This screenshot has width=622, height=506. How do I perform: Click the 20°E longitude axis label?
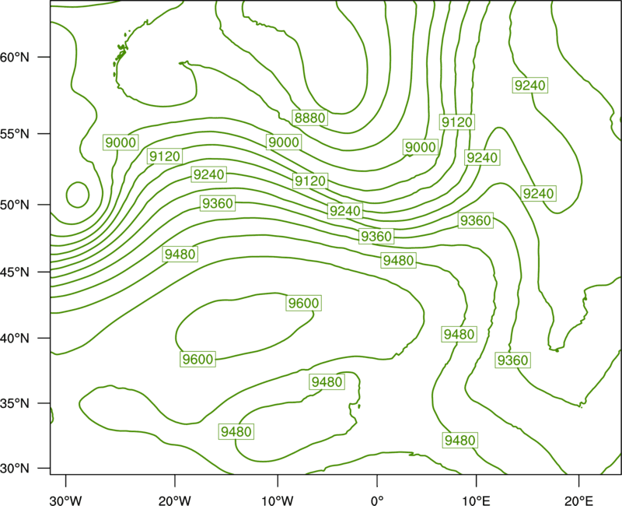click(578, 501)
